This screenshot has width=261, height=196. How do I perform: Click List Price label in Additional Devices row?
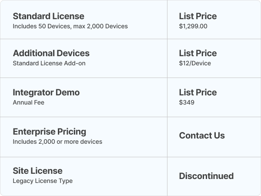coord(198,53)
